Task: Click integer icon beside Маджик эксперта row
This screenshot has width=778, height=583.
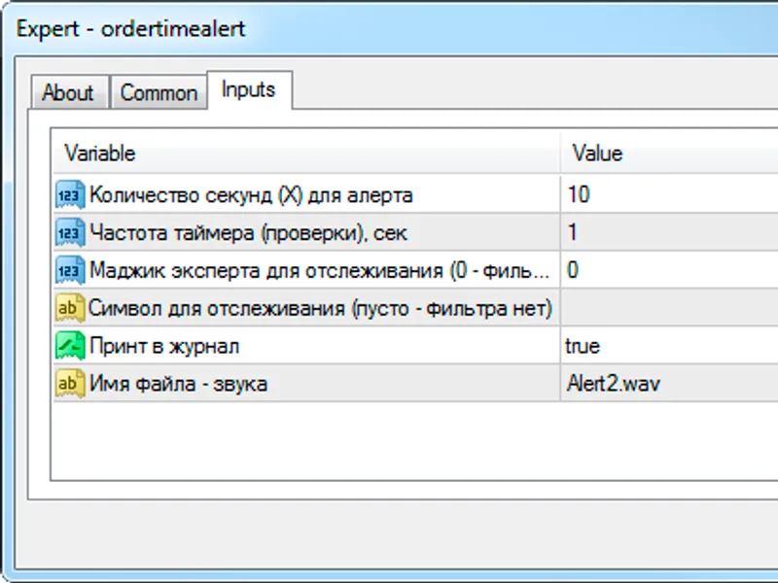Action: [x=70, y=270]
